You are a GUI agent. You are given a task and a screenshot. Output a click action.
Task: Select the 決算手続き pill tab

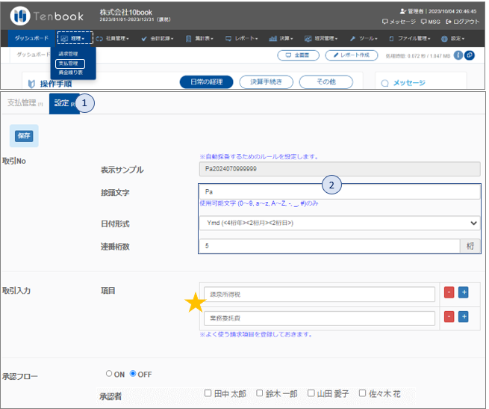tap(266, 82)
